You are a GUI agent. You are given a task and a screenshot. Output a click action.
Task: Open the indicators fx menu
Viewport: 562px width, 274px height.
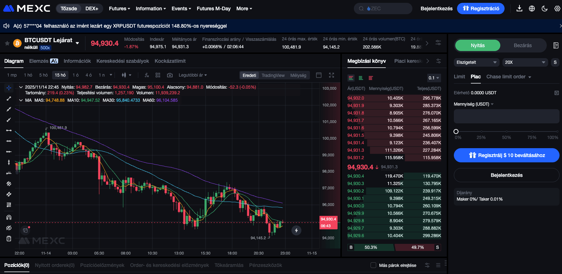pyautogui.click(x=147, y=75)
